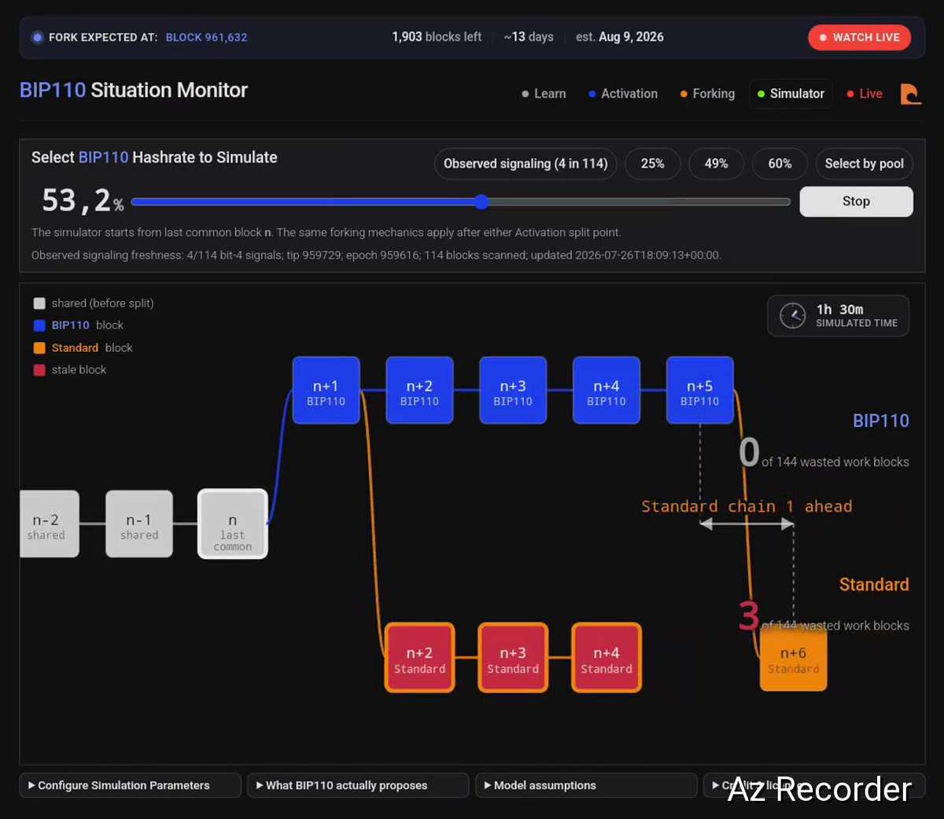Select the last common block n
Image resolution: width=944 pixels, height=819 pixels.
[x=233, y=524]
